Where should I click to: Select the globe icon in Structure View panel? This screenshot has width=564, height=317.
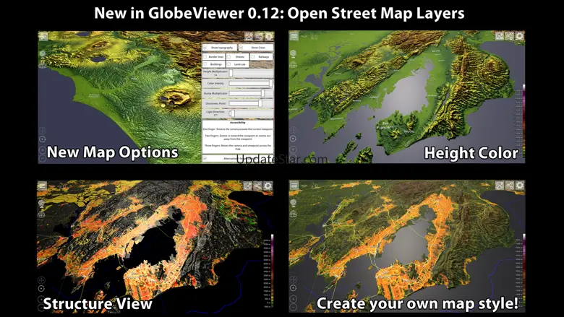coord(42,203)
